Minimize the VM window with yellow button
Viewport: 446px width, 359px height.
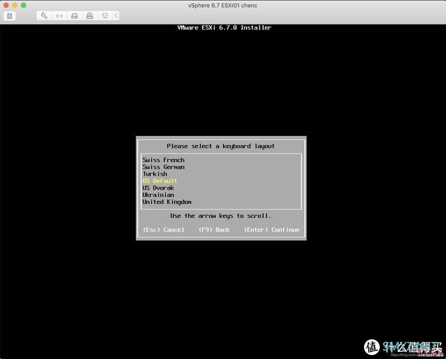click(15, 5)
